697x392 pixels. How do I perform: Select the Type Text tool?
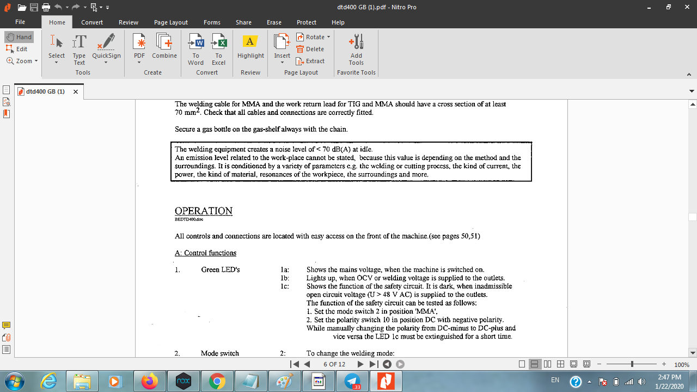coord(79,49)
